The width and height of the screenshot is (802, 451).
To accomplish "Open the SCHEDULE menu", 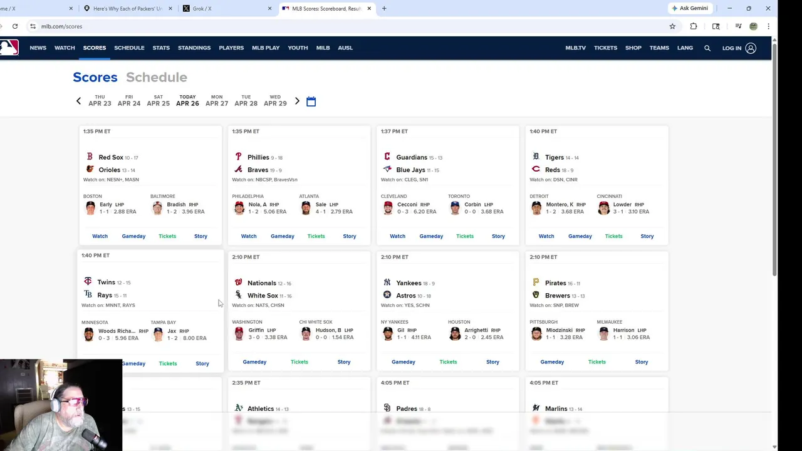I will (129, 48).
